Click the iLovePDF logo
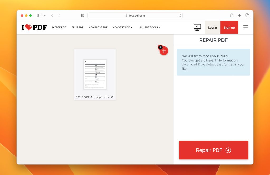 pos(34,27)
